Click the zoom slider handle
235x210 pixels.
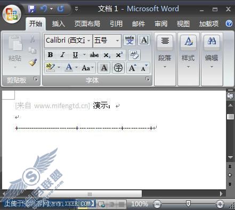click(188, 204)
